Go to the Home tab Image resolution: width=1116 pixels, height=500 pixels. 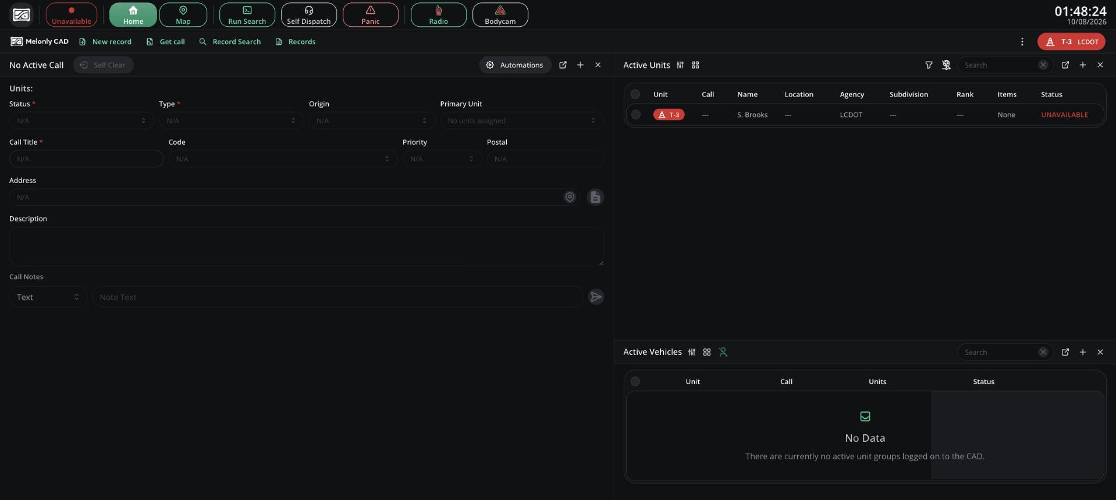click(x=133, y=15)
